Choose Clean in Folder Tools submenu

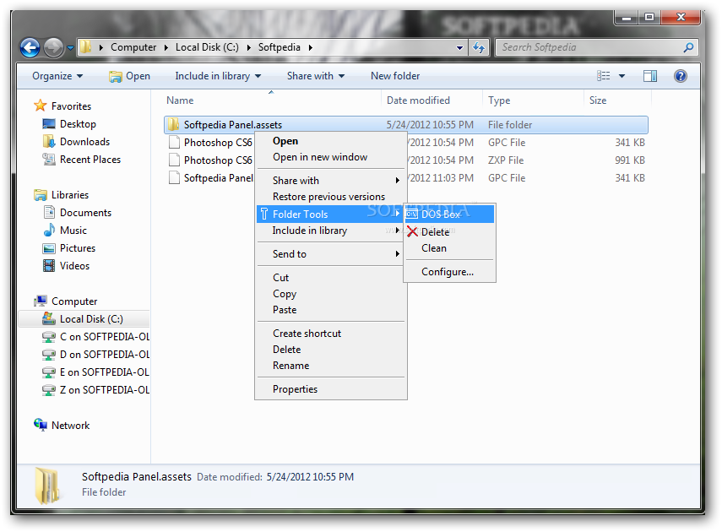(x=449, y=247)
